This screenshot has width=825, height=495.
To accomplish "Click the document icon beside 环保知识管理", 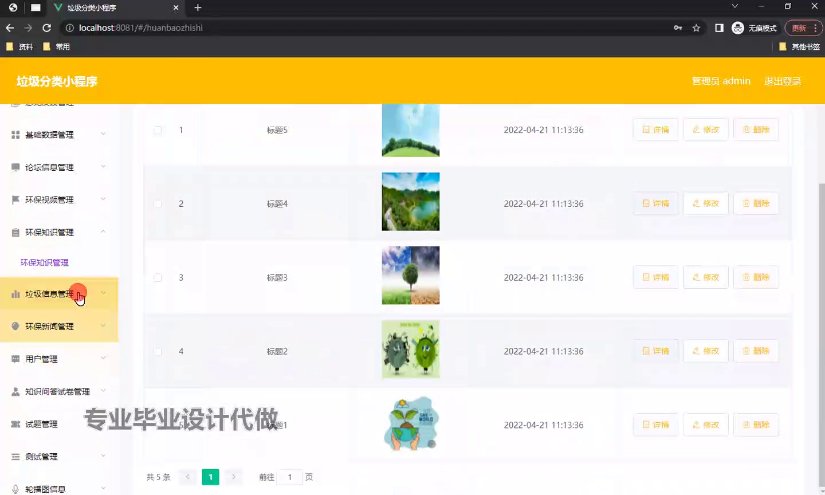I will pyautogui.click(x=15, y=233).
